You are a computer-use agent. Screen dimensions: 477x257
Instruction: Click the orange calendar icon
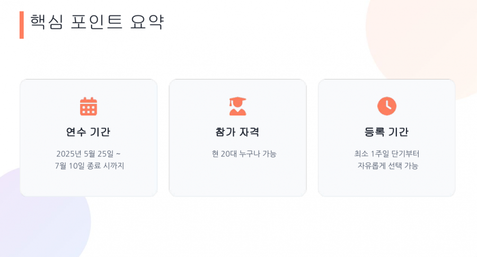(89, 107)
